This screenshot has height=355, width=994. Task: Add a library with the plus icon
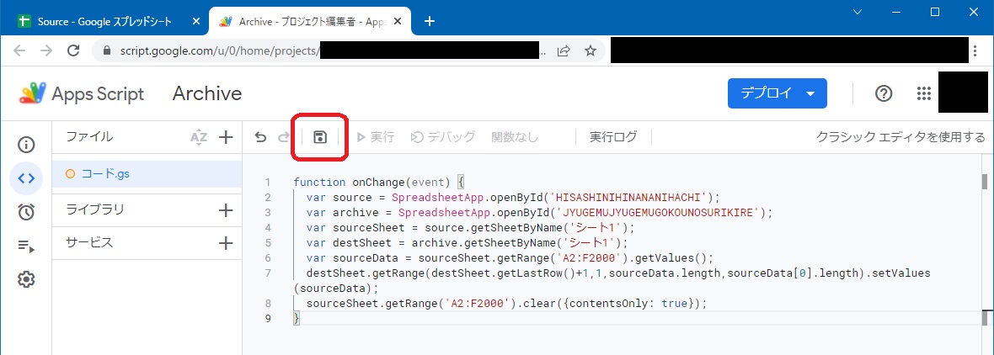click(226, 210)
